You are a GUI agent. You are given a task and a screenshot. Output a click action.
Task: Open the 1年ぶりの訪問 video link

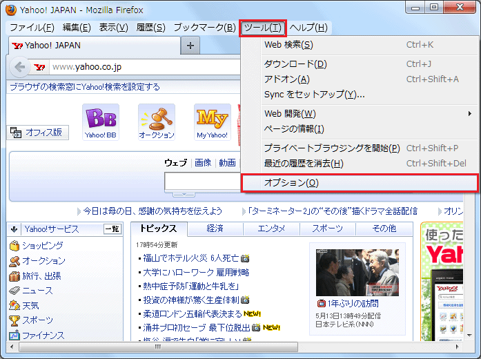click(x=353, y=304)
